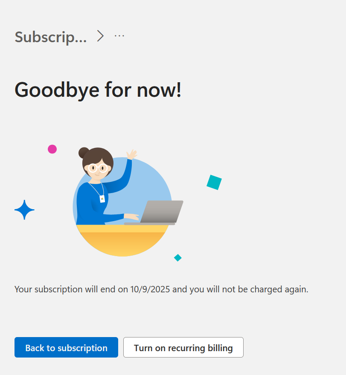Screen dimensions: 346x375
Task: Click the truncated Subscriptions breadcrumb link
Action: coord(50,37)
